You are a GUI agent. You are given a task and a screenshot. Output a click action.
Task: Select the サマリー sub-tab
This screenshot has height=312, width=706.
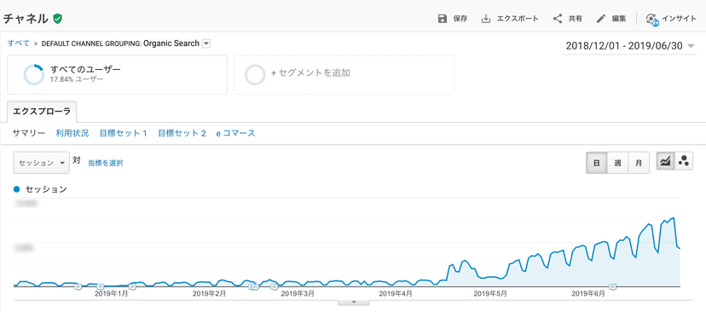tap(29, 133)
